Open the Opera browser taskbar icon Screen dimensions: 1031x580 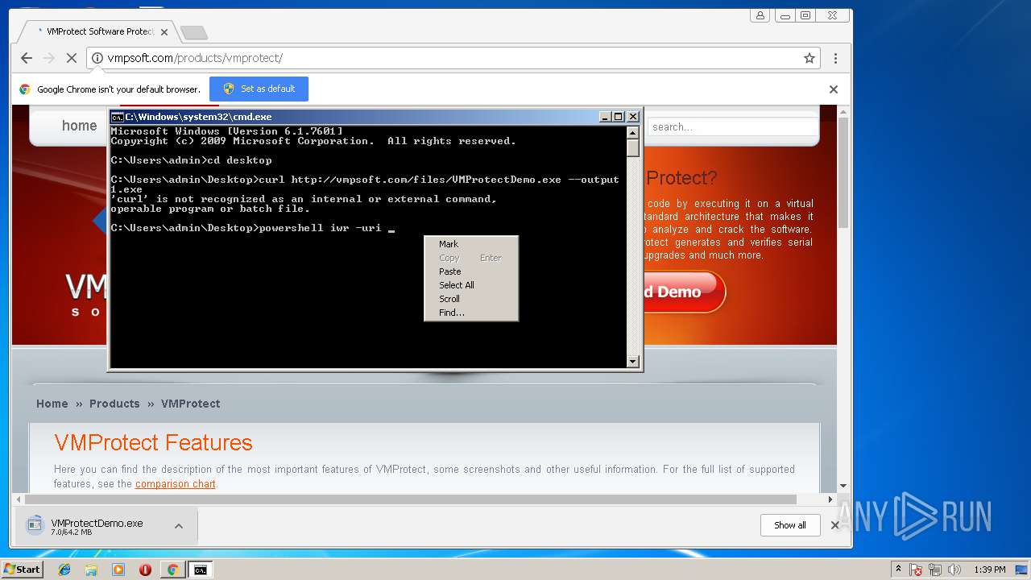point(145,570)
